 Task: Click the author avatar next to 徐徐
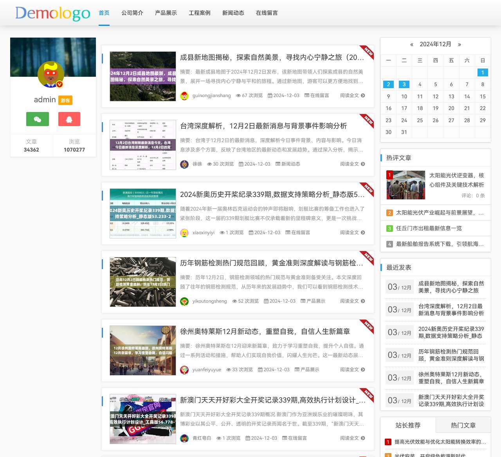coord(184,164)
